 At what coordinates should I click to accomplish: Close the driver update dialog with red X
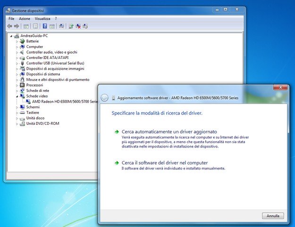pos(280,87)
